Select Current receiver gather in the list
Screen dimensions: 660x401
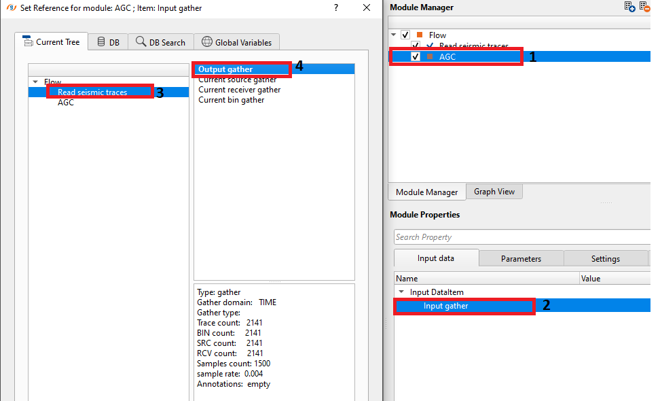pos(239,90)
